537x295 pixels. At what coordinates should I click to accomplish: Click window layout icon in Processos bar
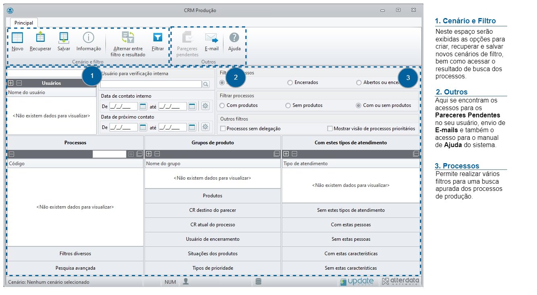139,154
